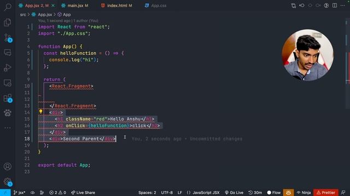Click the 30m timer in status bar

pos(255,192)
